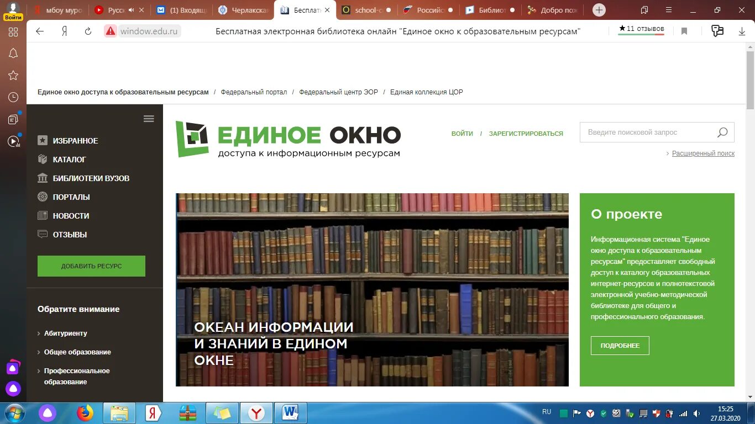Click the Избранное star icon in sidebar

pyautogui.click(x=43, y=141)
